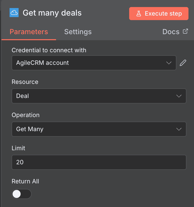Screen dimensions: 194x207
Task: Open the Operation selector showing Get Many
Action: (99, 129)
